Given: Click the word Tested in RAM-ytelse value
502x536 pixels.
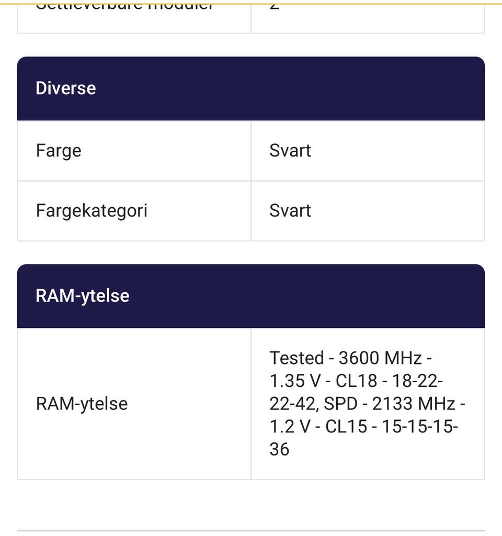Looking at the screenshot, I should 296,358.
